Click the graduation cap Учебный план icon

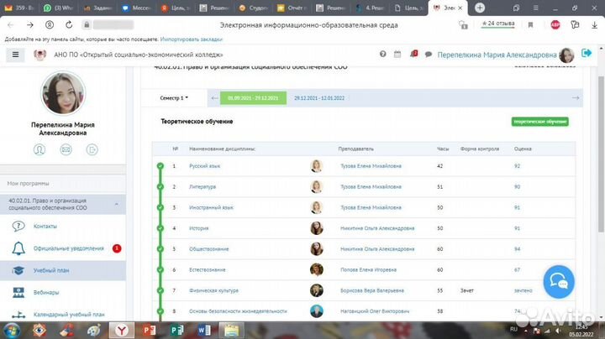pos(18,270)
